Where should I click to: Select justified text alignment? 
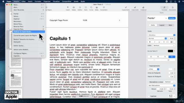(172, 57)
